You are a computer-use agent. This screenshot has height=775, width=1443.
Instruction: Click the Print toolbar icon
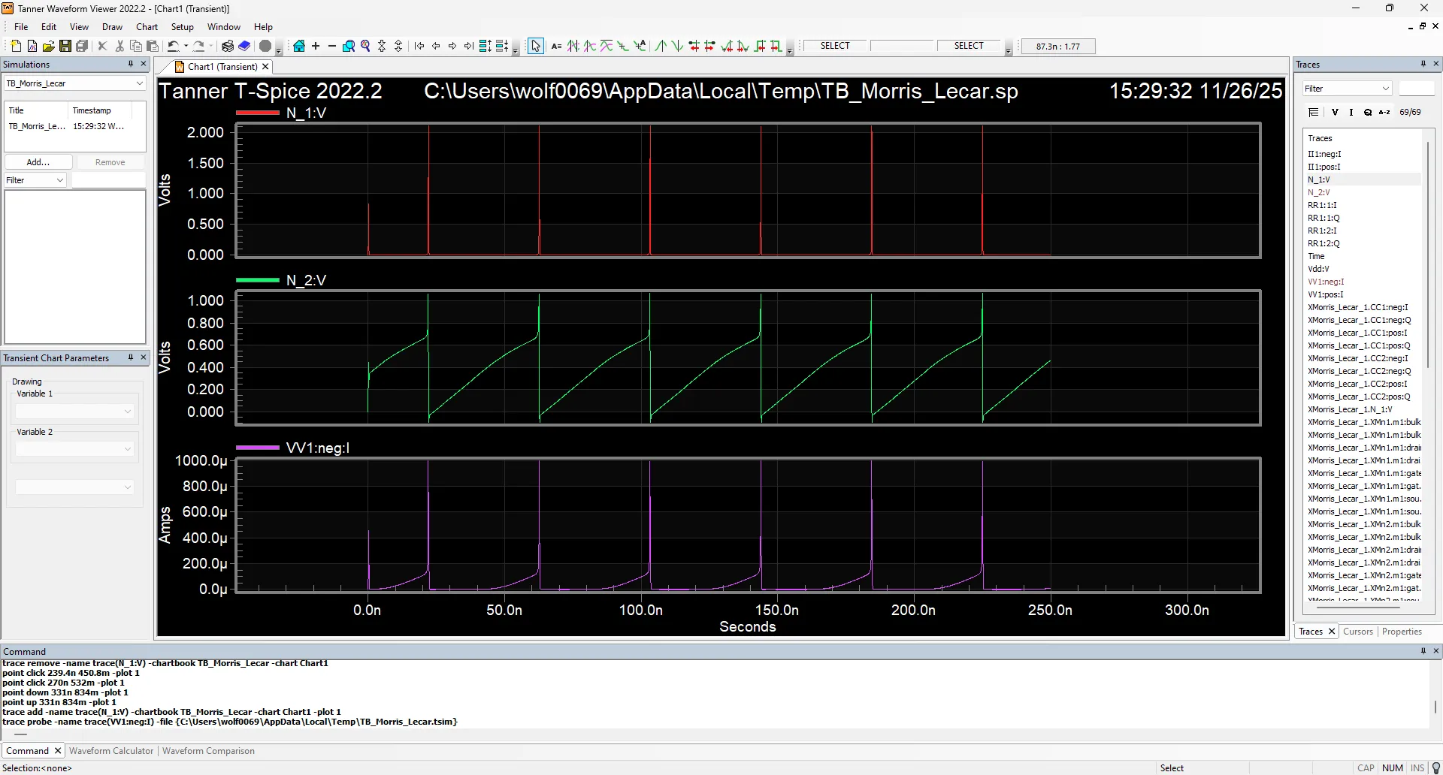[x=226, y=46]
